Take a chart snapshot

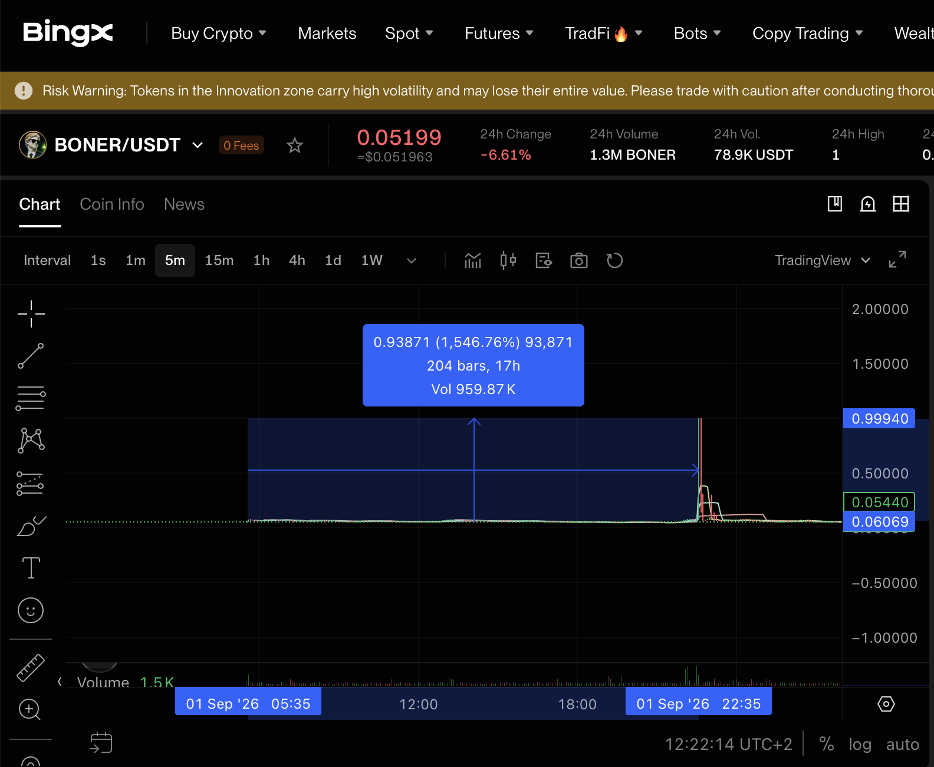579,260
